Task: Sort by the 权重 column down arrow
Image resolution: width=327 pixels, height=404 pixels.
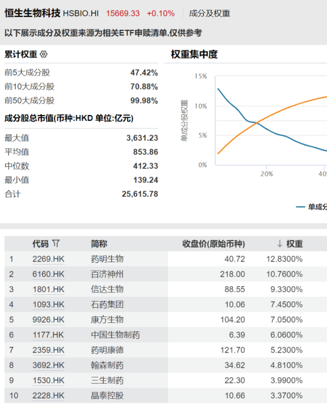Action: [x=280, y=243]
